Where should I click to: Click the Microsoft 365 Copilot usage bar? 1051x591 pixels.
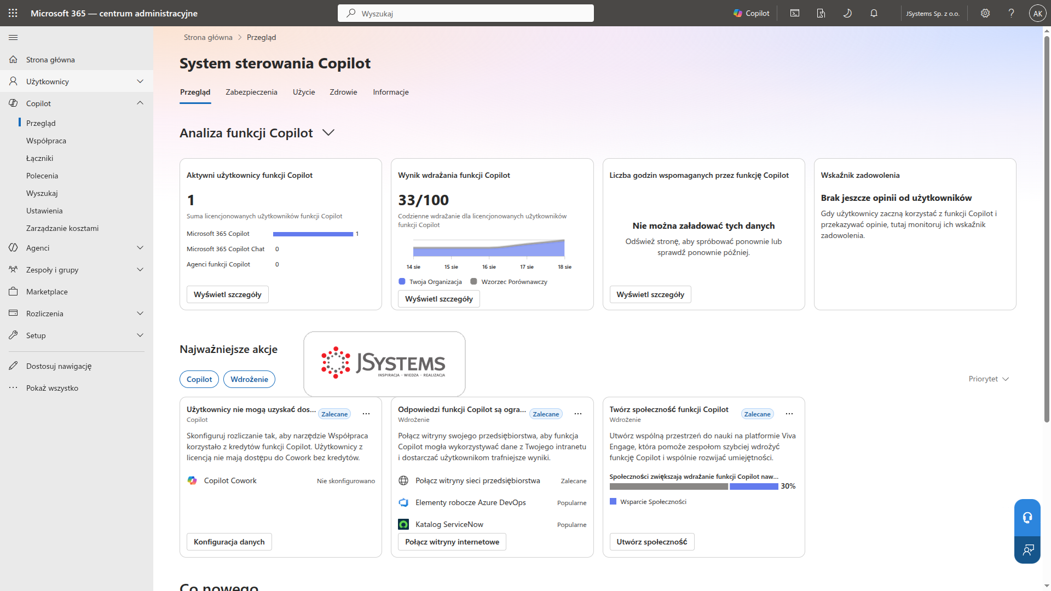313,234
